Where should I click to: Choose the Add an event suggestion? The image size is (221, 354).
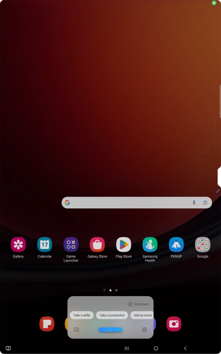[142, 315]
